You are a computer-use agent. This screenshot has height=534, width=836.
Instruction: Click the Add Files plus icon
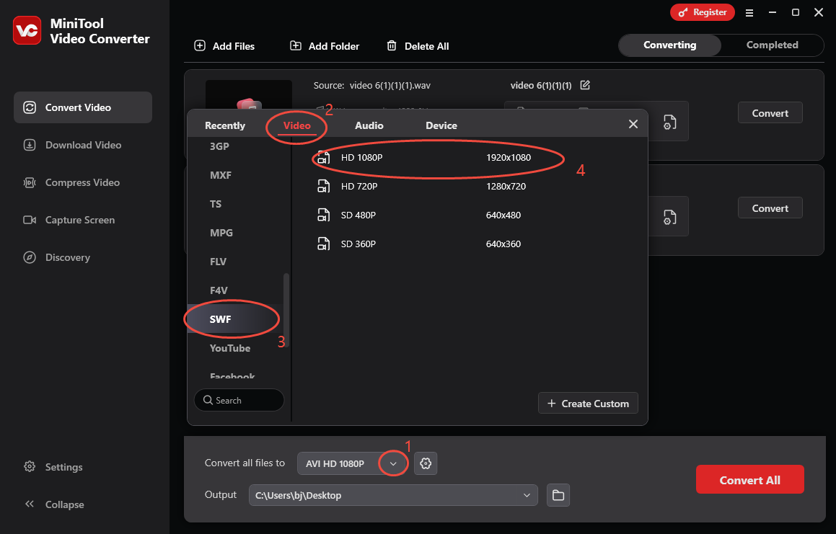click(x=200, y=46)
